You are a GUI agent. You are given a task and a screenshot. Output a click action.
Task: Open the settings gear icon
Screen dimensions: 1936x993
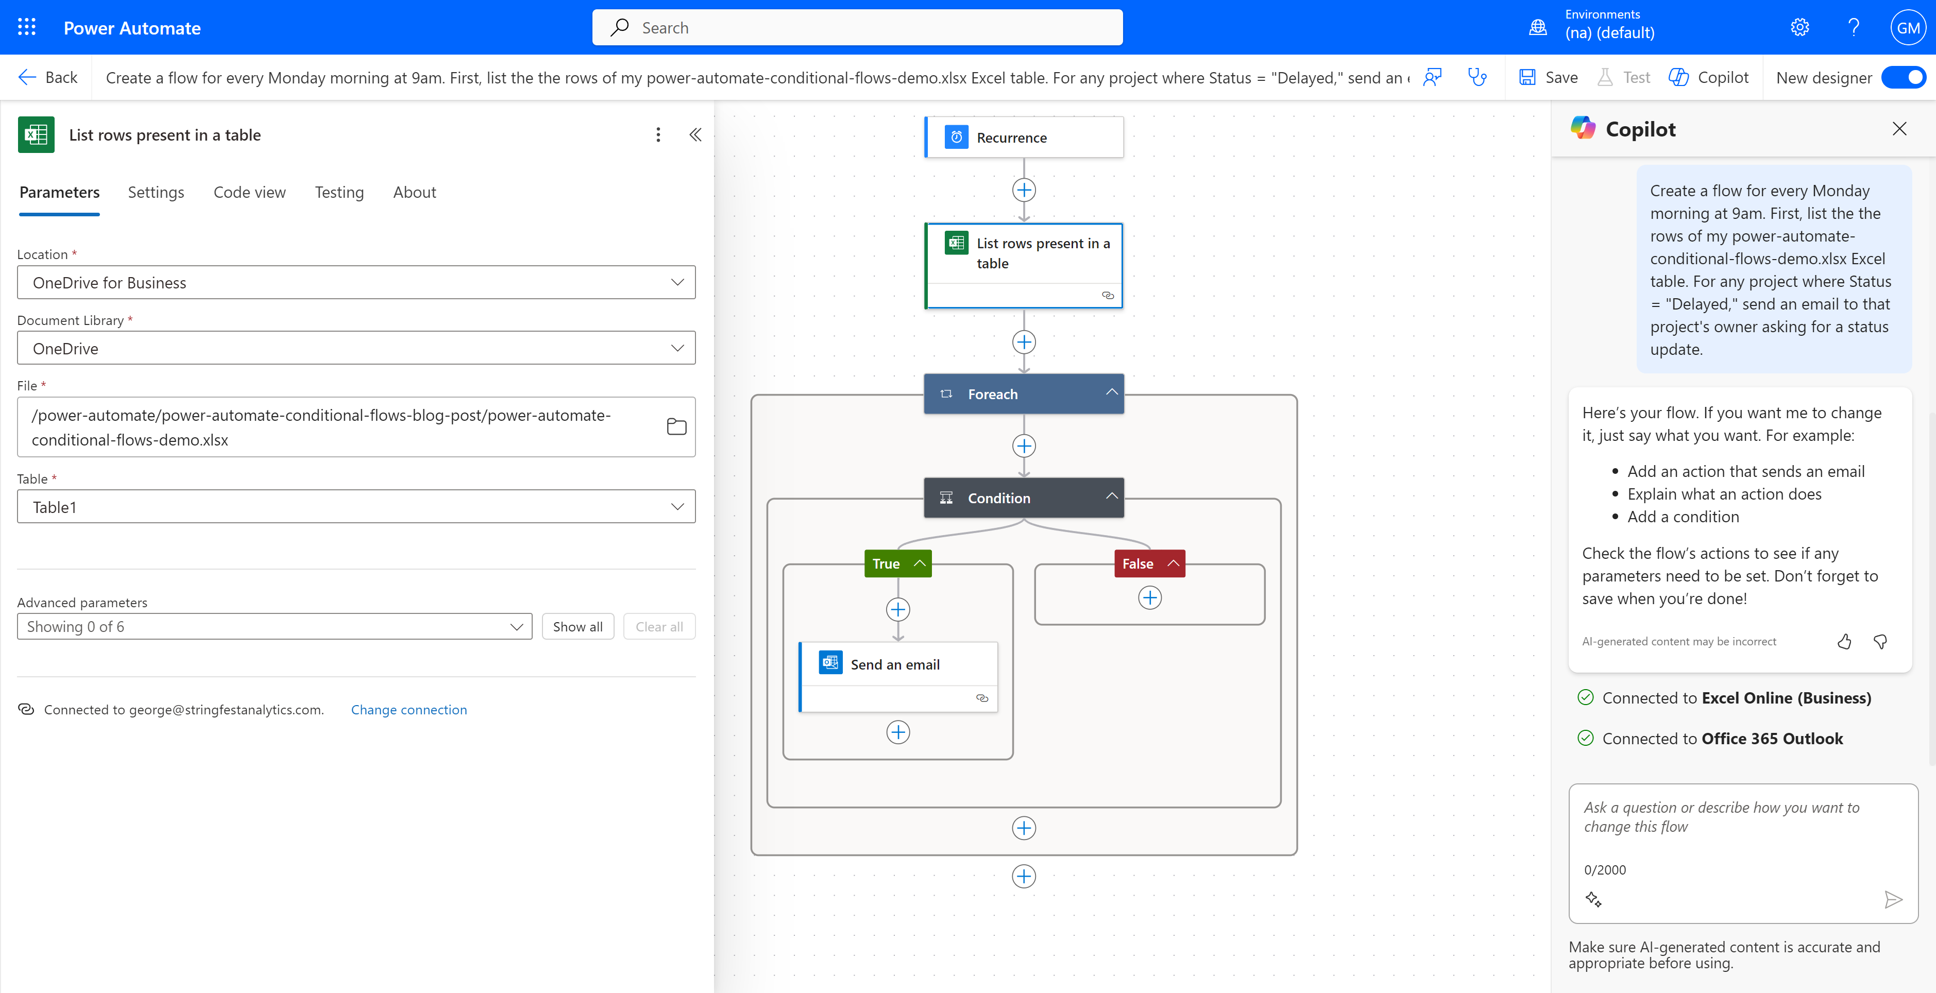[x=1799, y=28]
